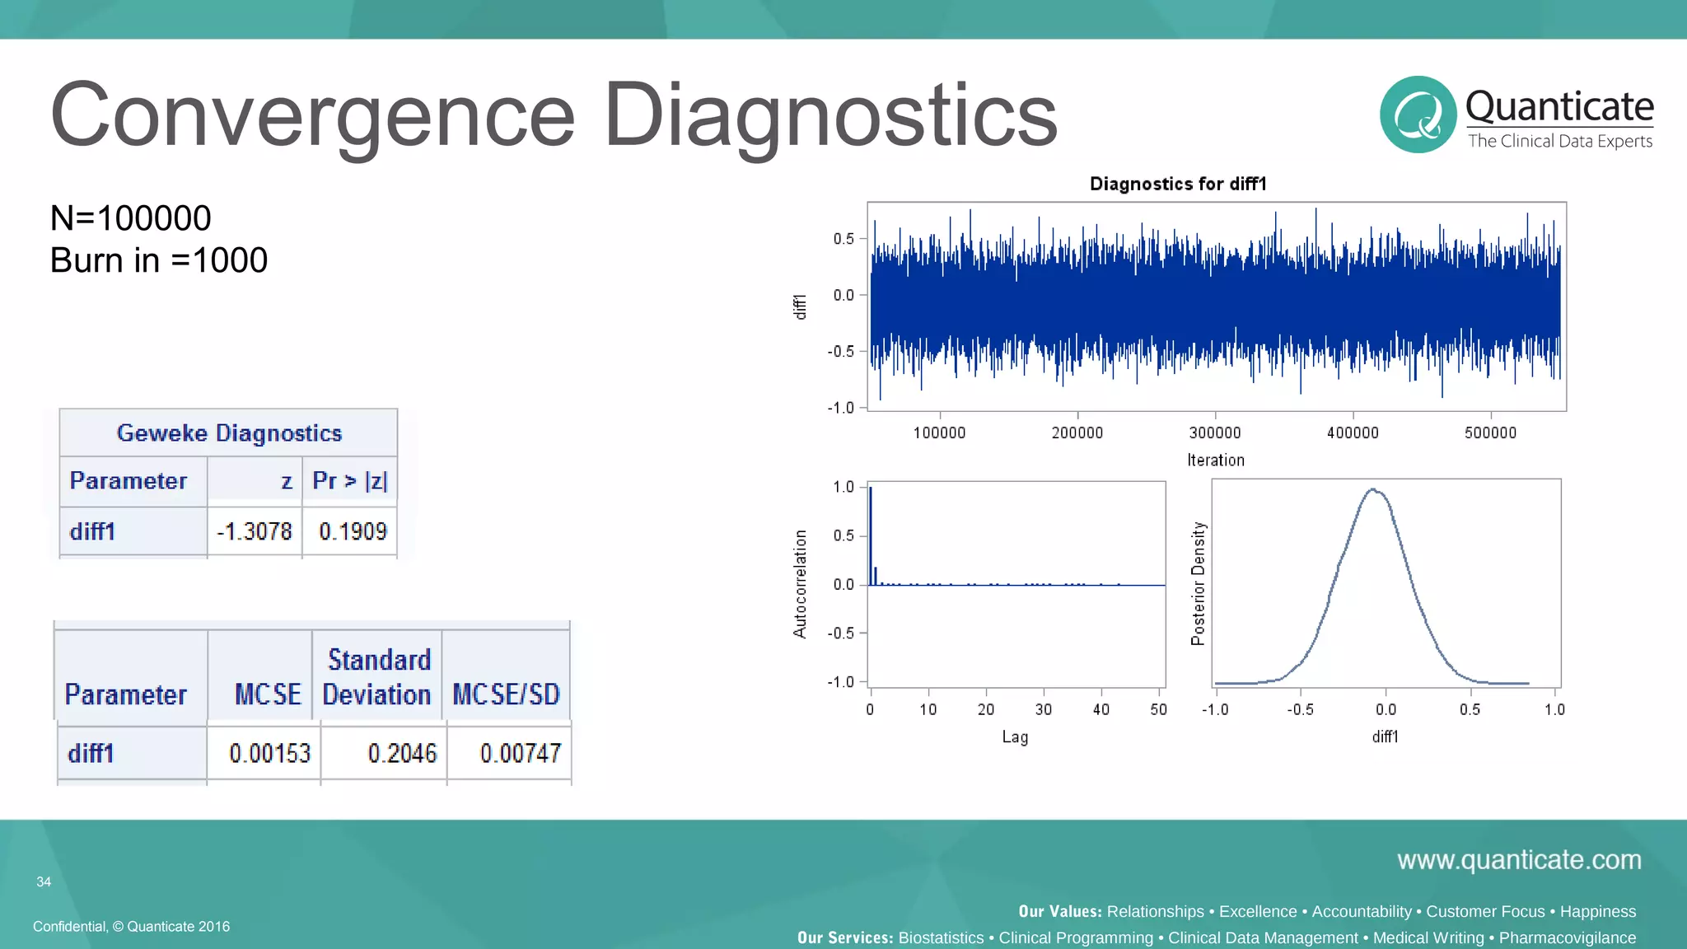This screenshot has width=1687, height=949.
Task: Click the Burn in =1000 text
Action: click(159, 260)
